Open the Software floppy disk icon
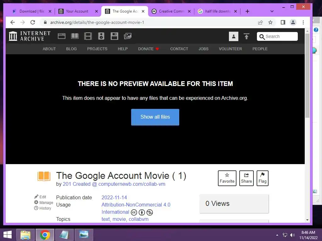322x241 pixels. (114, 36)
